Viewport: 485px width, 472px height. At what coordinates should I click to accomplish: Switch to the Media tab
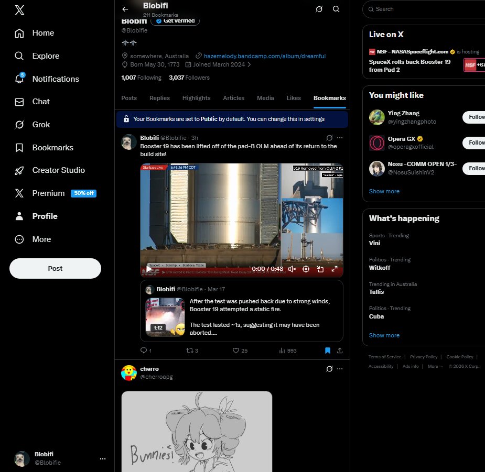(265, 98)
